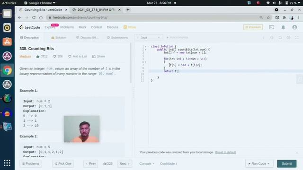Image resolution: width=303 pixels, height=170 pixels.
Task: Open a new browser tab
Action: 128,10
